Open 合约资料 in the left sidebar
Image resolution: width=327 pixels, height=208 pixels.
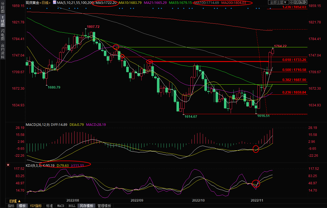(x=3, y=51)
